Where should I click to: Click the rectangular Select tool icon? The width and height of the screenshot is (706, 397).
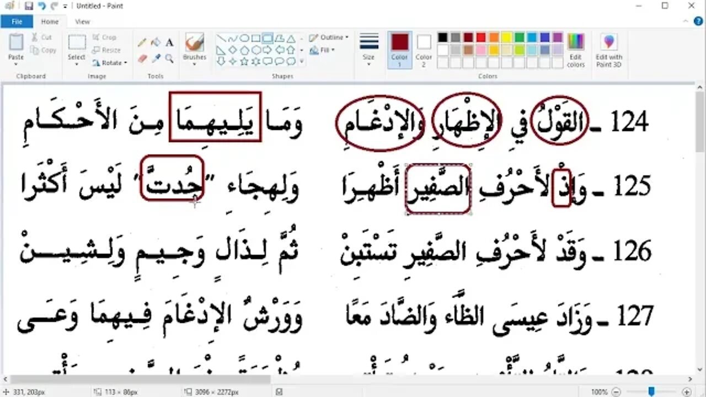pos(77,42)
